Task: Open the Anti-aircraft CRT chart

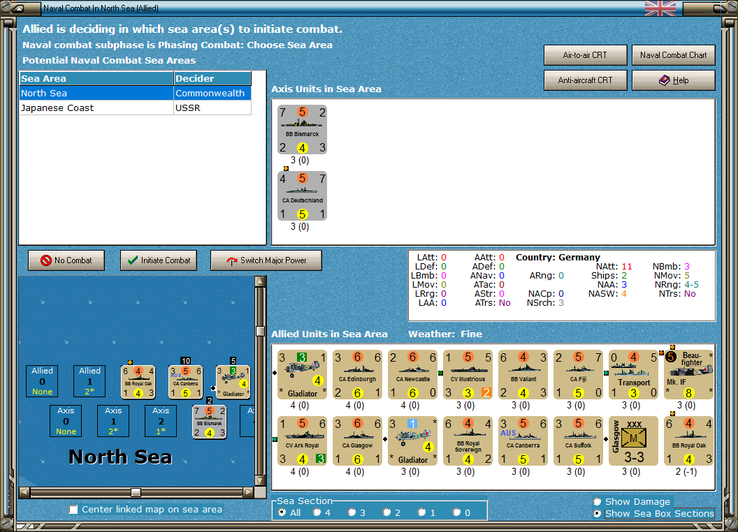Action: pyautogui.click(x=586, y=80)
